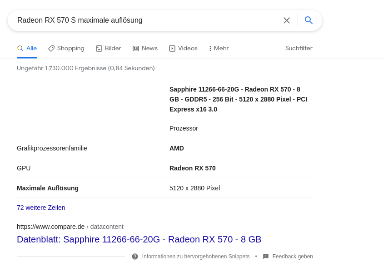
Task: Open the Datenblatt Sapphire 11266-66-20G result
Action: pyautogui.click(x=139, y=239)
